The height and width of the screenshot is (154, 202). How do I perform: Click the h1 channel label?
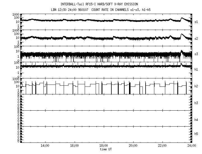click(196, 69)
